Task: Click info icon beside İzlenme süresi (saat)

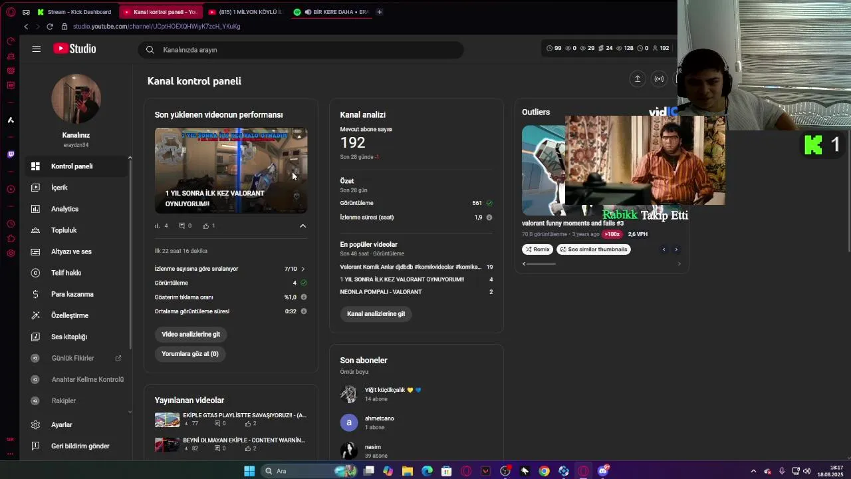Action: 489,217
